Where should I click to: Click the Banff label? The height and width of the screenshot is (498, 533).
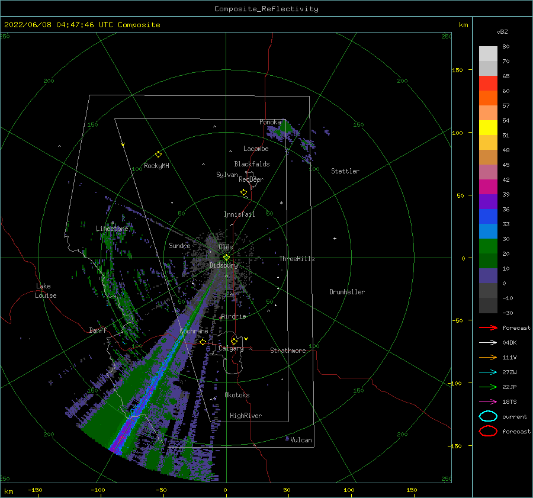98,330
